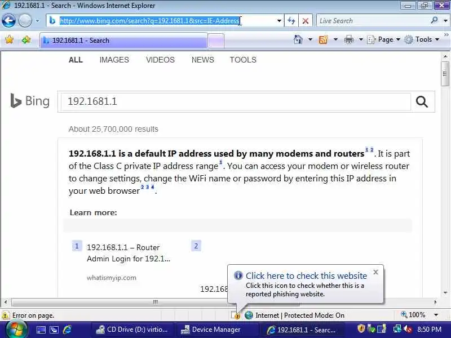The width and height of the screenshot is (451, 338).
Task: Open source number 1 badge
Action: point(77,246)
